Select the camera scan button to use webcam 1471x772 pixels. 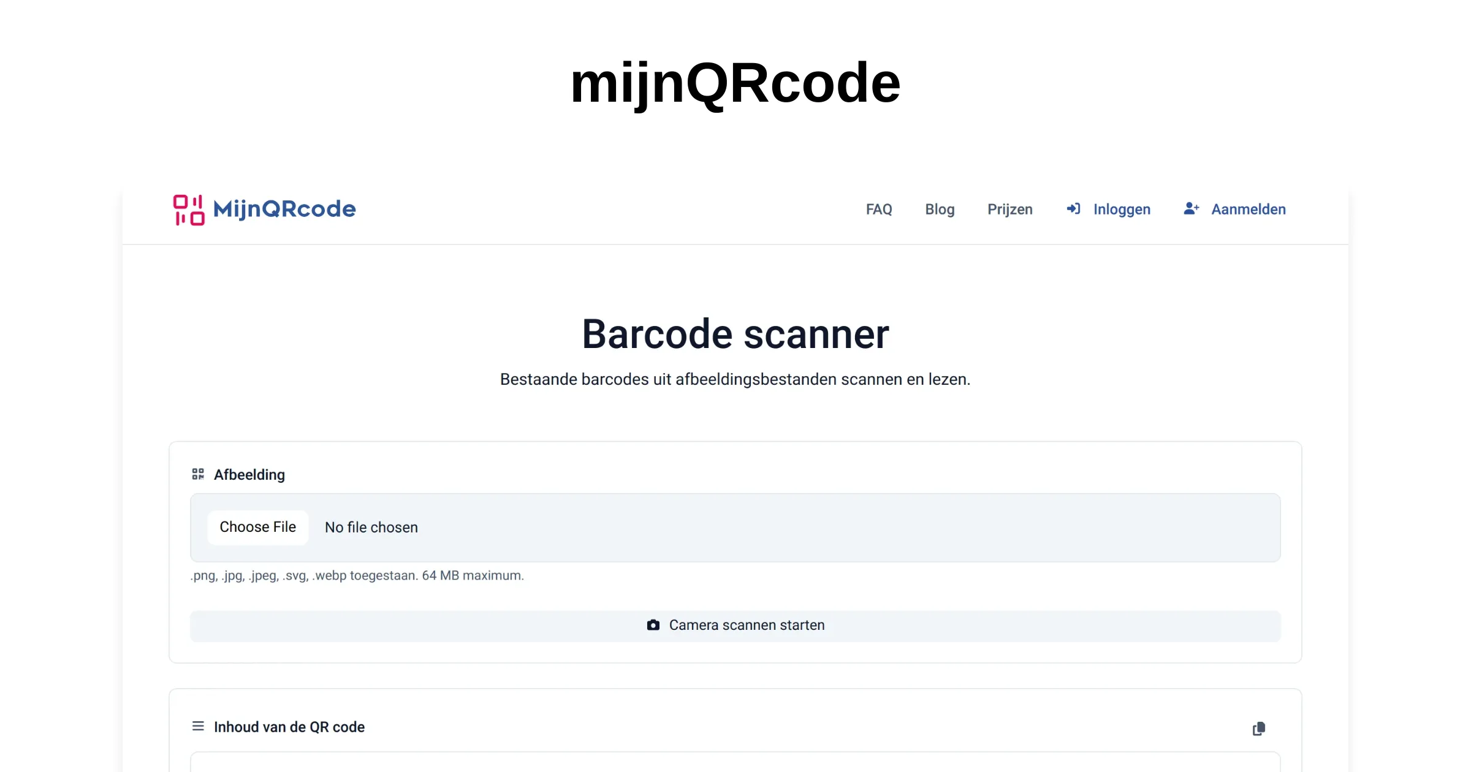735,625
